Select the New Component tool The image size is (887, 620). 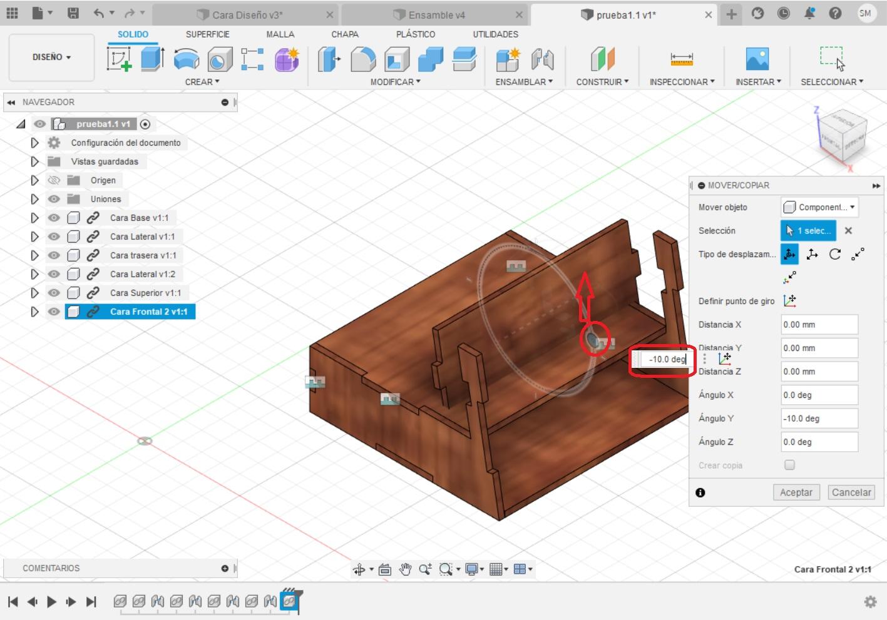point(508,59)
